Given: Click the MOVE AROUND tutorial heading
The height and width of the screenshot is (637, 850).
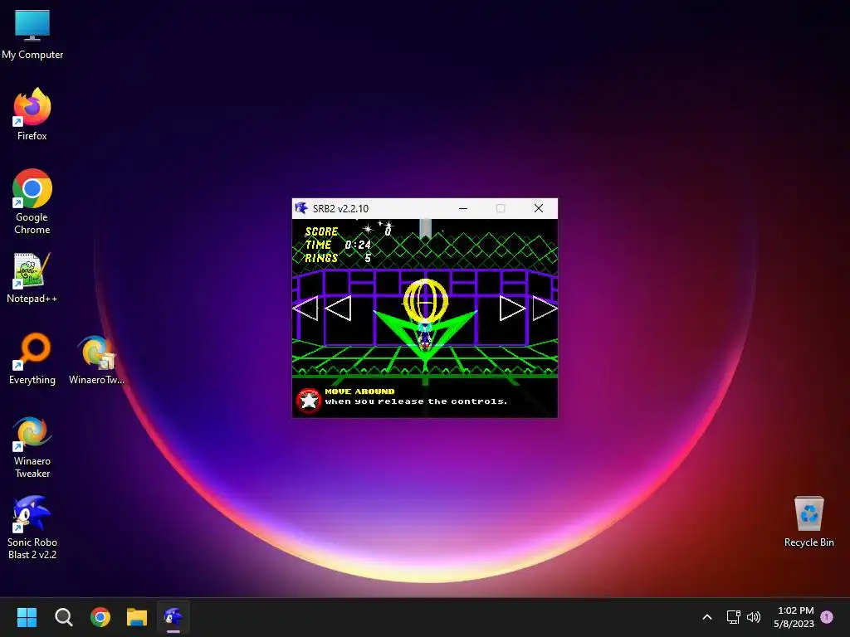Looking at the screenshot, I should point(360,391).
